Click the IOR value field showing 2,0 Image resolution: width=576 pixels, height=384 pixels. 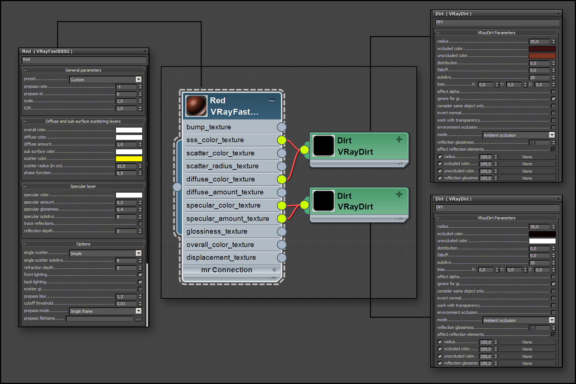pyautogui.click(x=126, y=108)
